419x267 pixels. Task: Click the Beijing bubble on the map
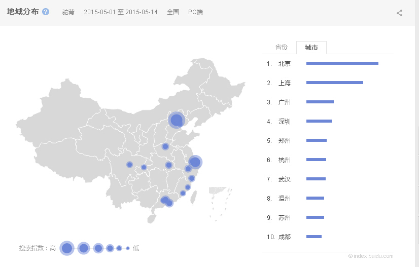[176, 120]
